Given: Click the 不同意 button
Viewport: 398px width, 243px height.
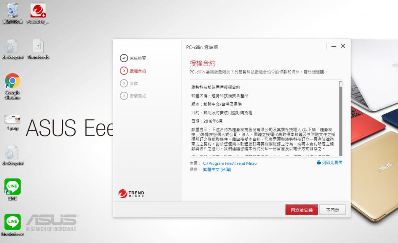Looking at the screenshot, I should tap(332, 210).
